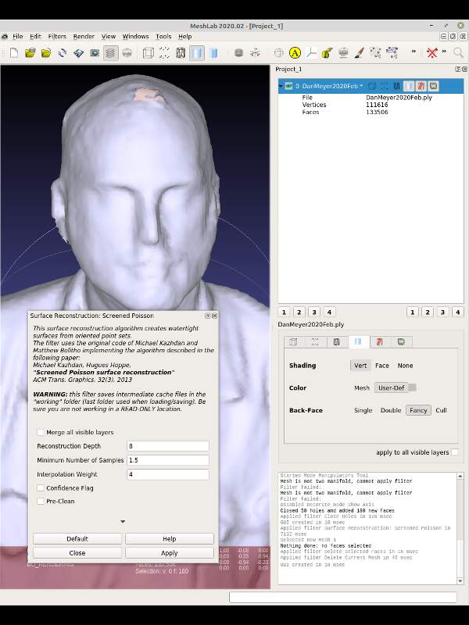Click the User-Def color button
Viewport: 469px width, 625px height.
point(391,387)
